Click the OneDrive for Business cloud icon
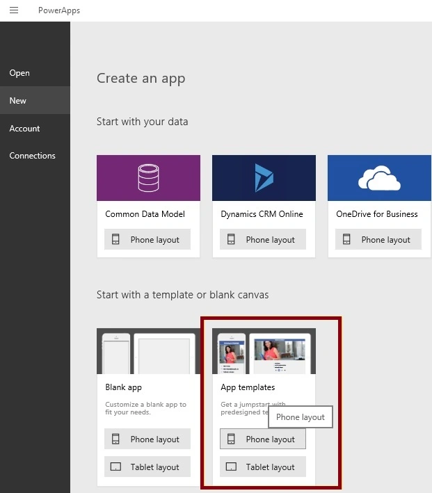 pyautogui.click(x=379, y=178)
